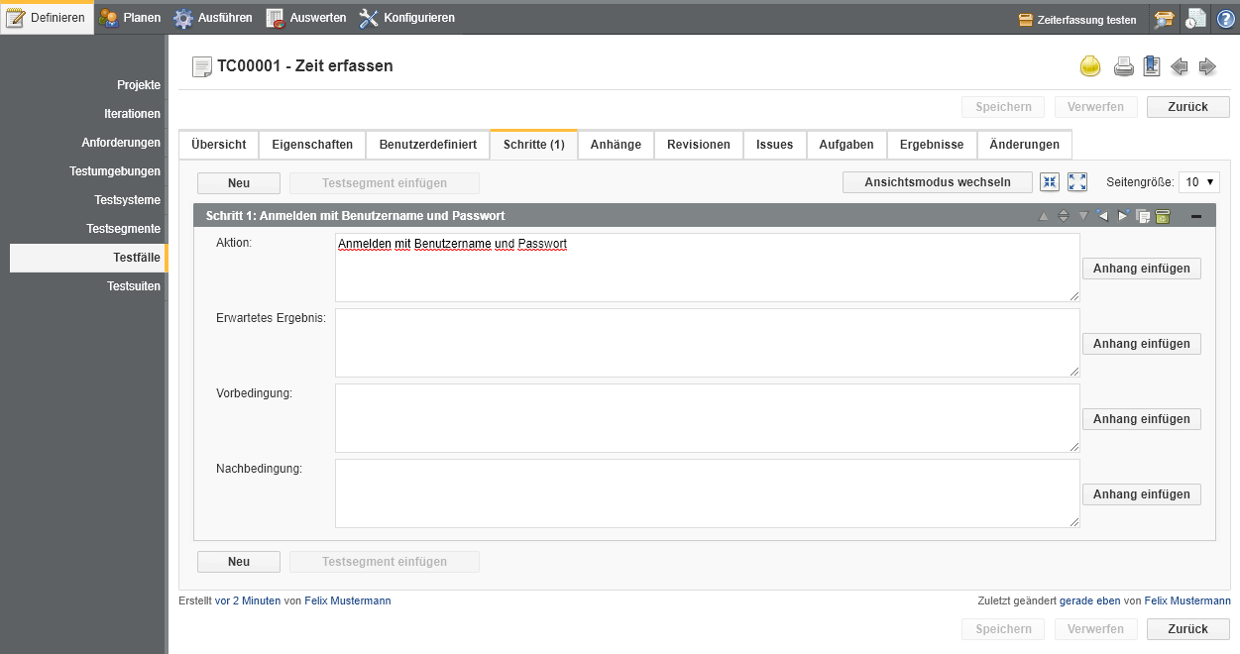Switch to the Schritte (1) tab

(534, 145)
